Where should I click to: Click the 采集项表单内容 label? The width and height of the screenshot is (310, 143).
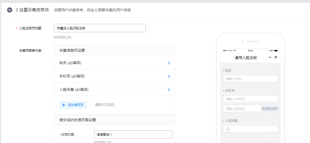point(31,50)
